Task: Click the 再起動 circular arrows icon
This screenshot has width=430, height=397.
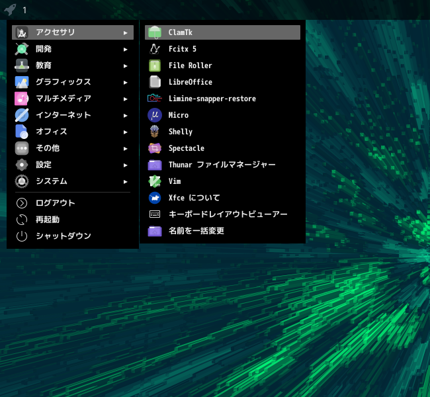Action: [x=22, y=220]
